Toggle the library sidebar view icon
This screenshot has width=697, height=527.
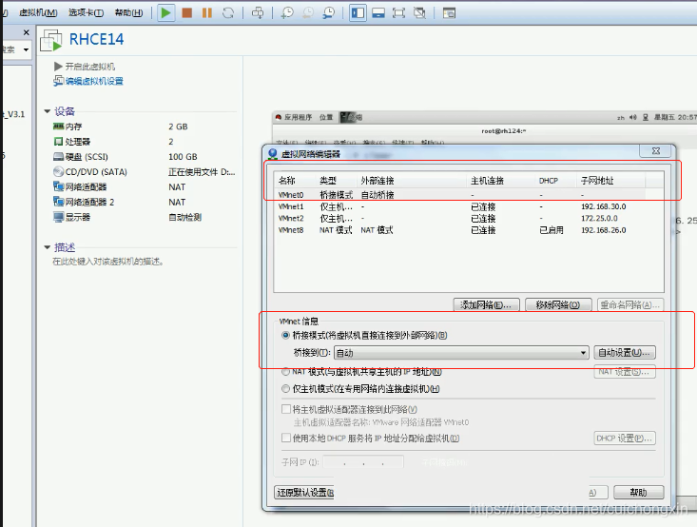(x=358, y=13)
